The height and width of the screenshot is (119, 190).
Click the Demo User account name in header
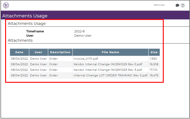coord(159,5)
